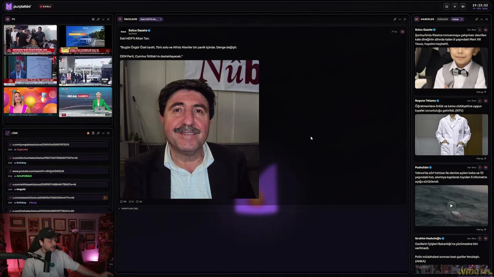Open the x.com/durbunhaber status link
Viewport: 494px width, 277px height.
pyautogui.click(x=58, y=158)
